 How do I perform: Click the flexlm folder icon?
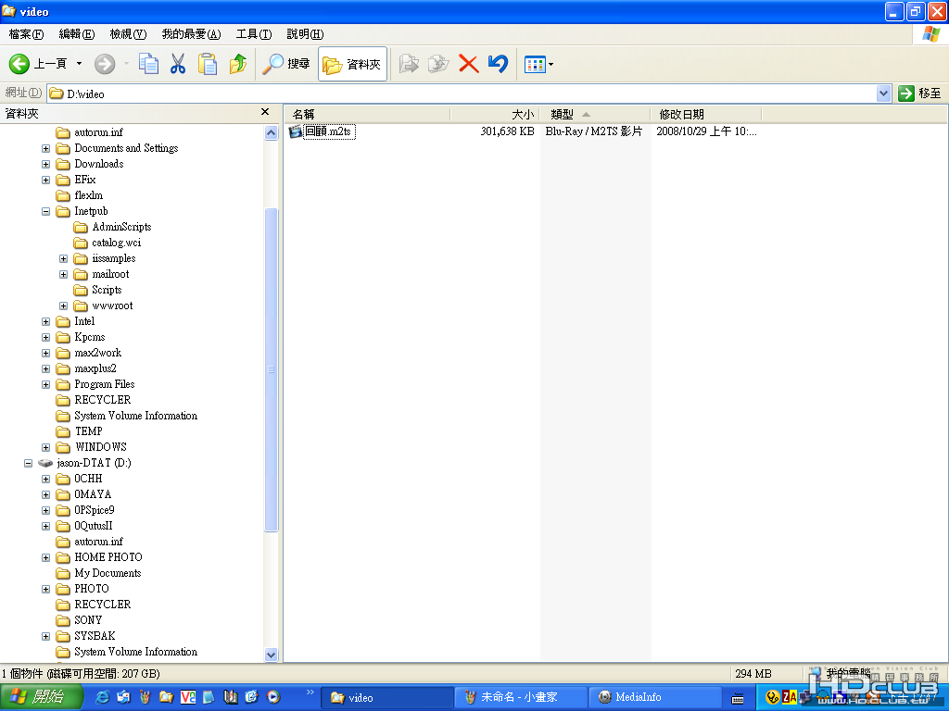(63, 195)
